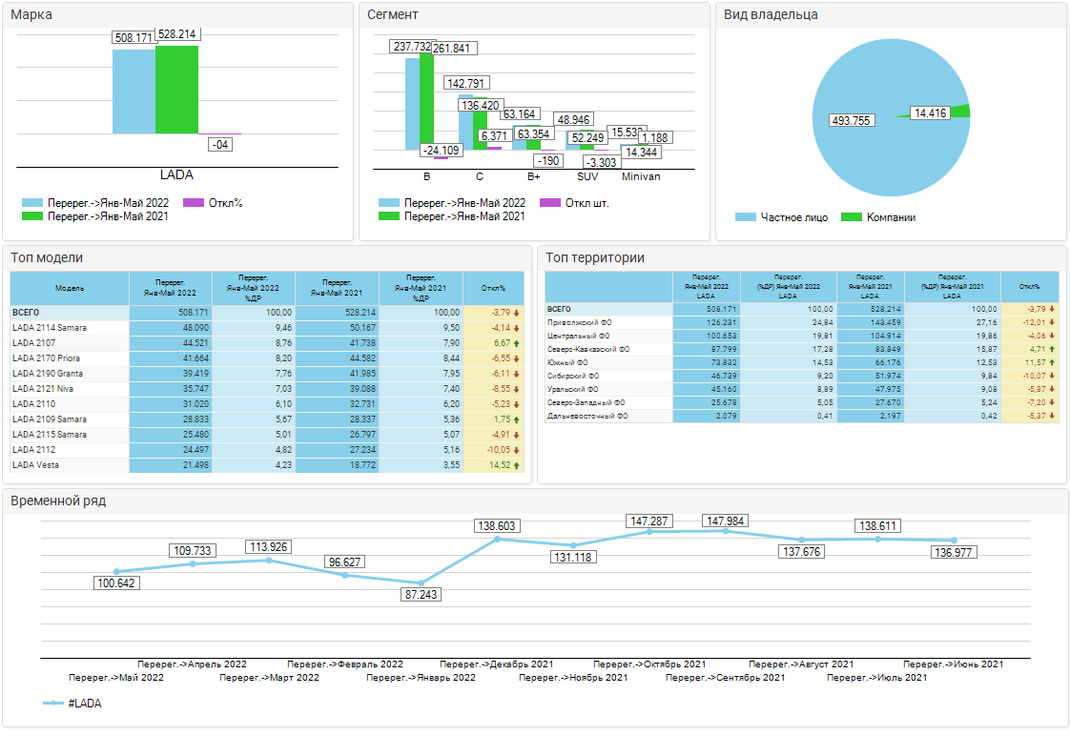This screenshot has height=756, width=1070.
Task: Sort by the Модель column header
Action: click(70, 288)
